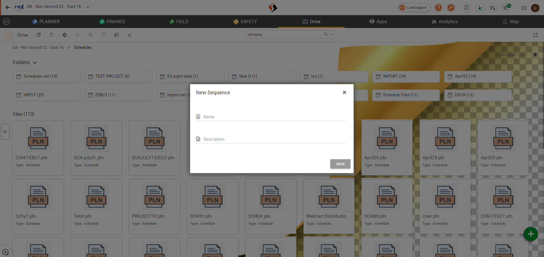Screen dimensions: 544x257
Task: Collapse the Folders section chevron
Action: pos(35,63)
